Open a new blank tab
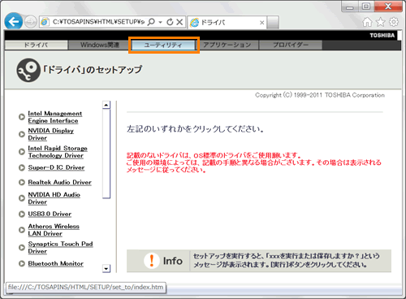406x299 pixels. 273,22
